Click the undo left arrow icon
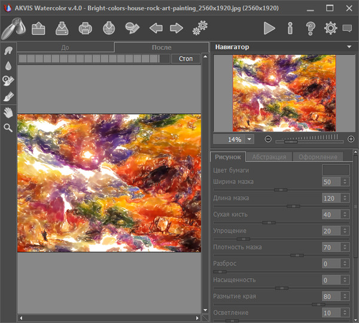 tap(156, 28)
